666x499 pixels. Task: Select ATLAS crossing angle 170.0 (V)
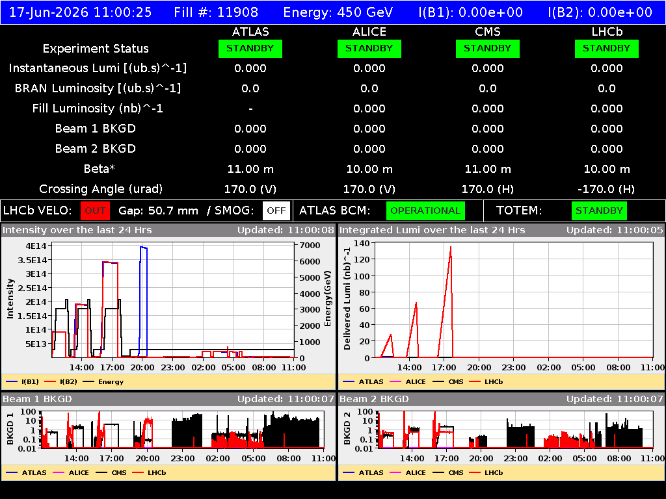point(250,189)
